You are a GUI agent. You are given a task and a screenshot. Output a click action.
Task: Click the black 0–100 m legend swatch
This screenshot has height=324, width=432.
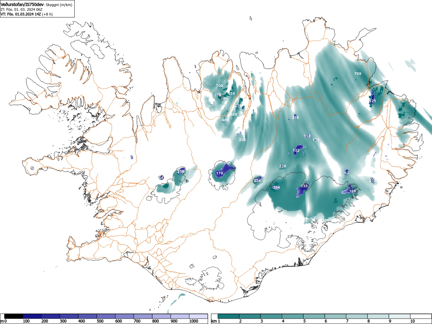[x=14, y=316]
